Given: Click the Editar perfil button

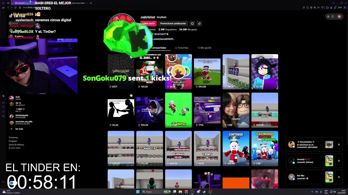Looking at the screenshot, I should [148, 24].
